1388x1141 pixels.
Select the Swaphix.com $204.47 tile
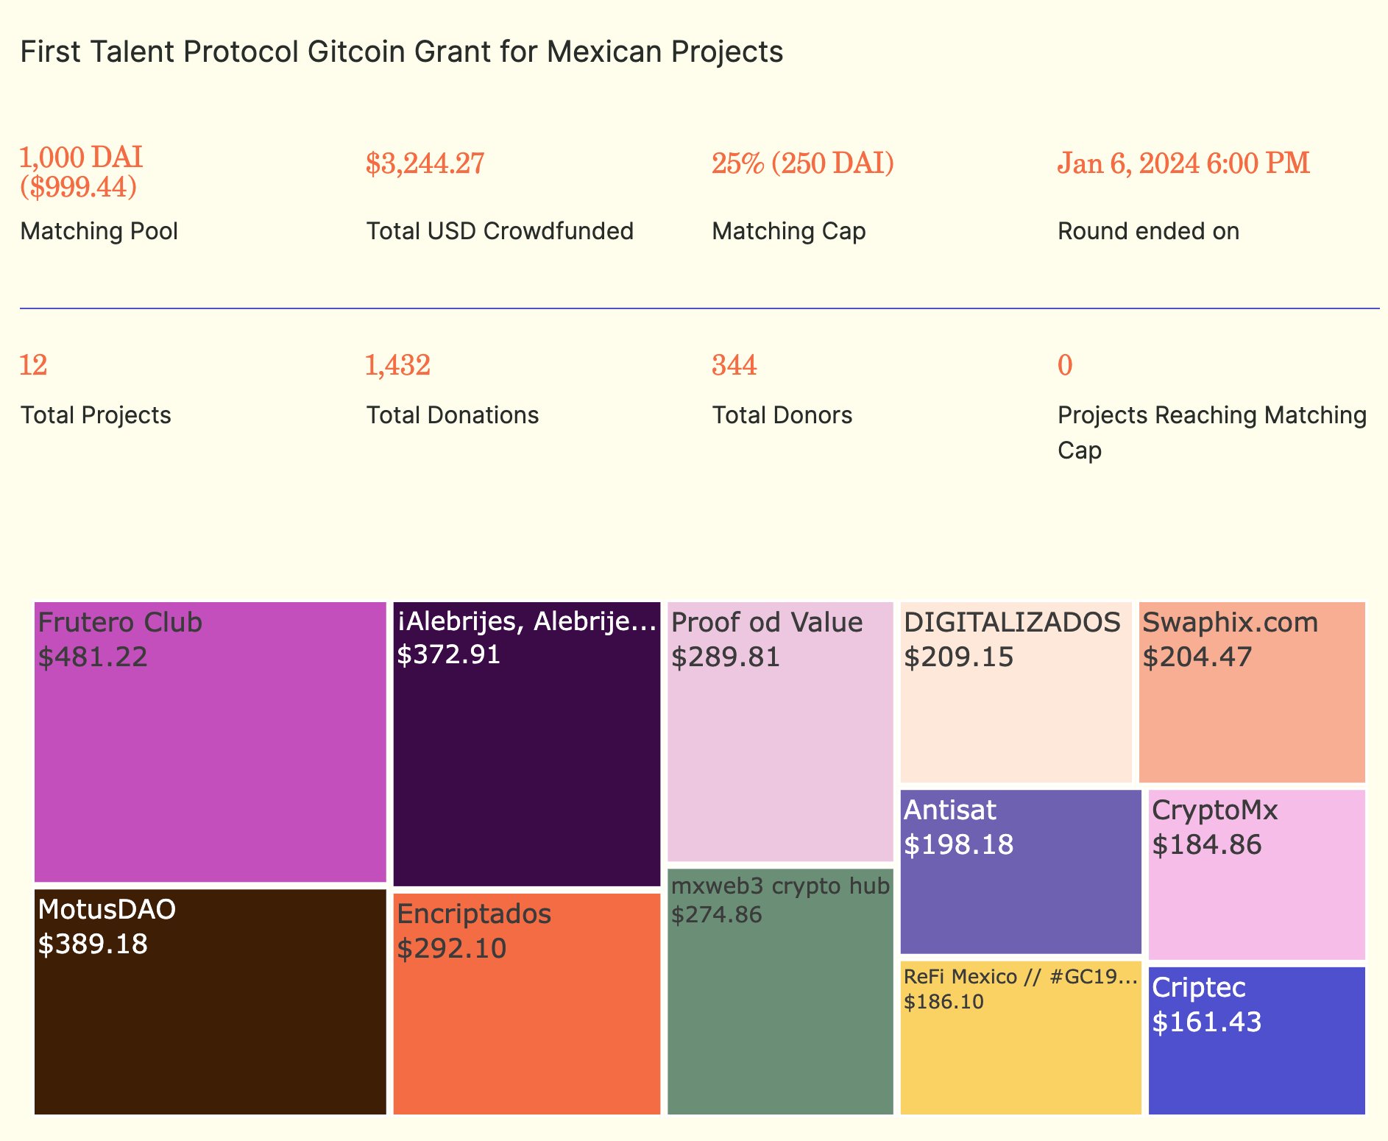point(1252,692)
